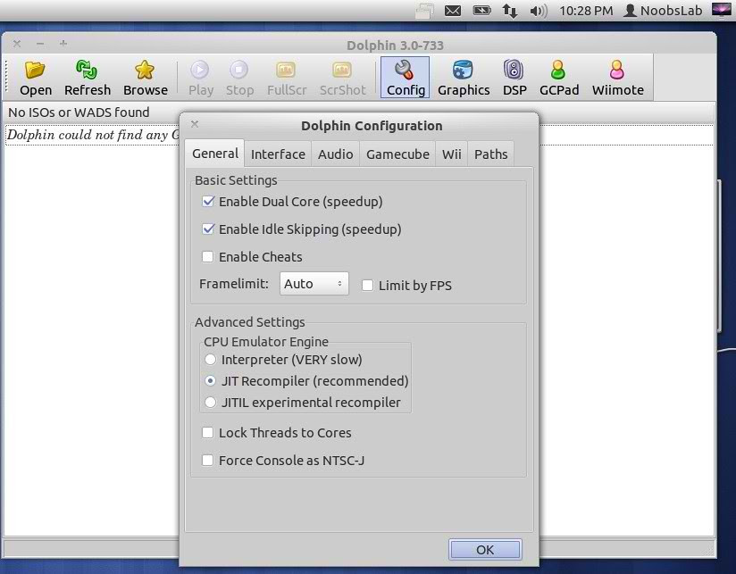Open DSP audio settings icon
The image size is (736, 574).
[x=514, y=78]
